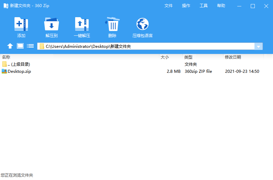The width and height of the screenshot is (273, 180).
Task: Sort files by 名称 column header
Action: (6, 57)
